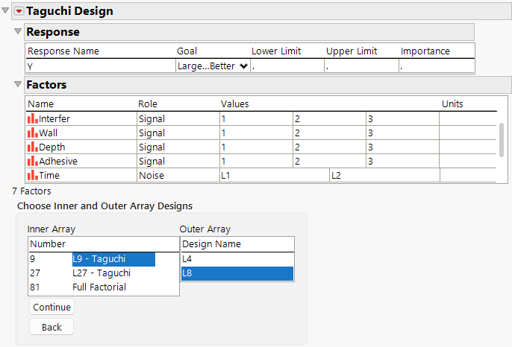Edit Time value L1
This screenshot has width=512, height=347.
(275, 175)
